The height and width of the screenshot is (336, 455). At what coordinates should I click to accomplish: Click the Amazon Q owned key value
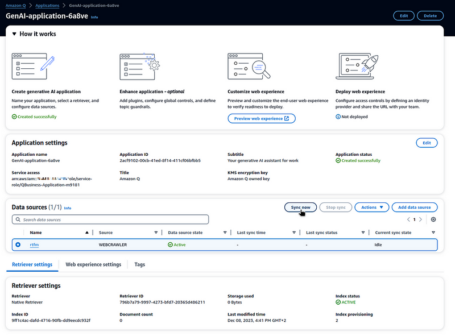(249, 179)
